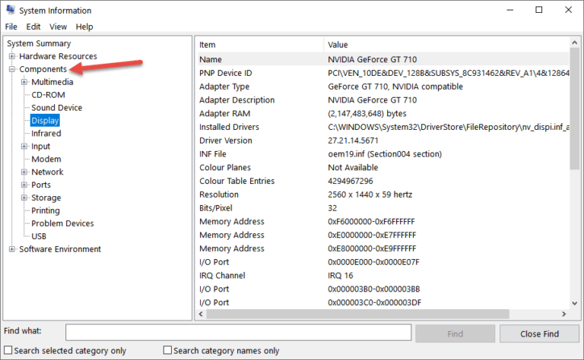Select the USB category
Viewport: 584px width, 360px height.
click(x=39, y=236)
